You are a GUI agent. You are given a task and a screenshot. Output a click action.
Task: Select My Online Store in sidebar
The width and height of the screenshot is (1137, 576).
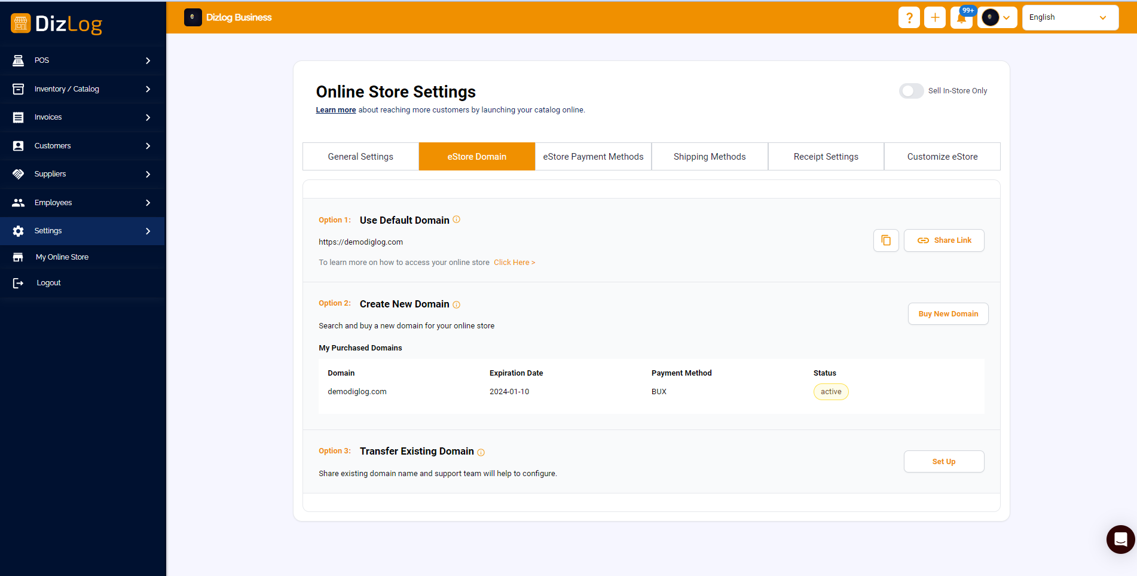click(62, 257)
